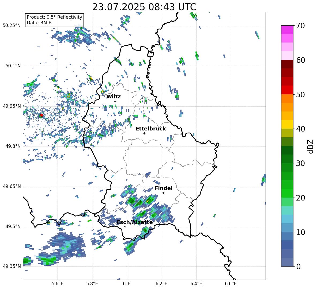Image resolution: width=317 pixels, height=289 pixels.
Task: Click the Esch/Alzette station cross marker
Action: 125,227
